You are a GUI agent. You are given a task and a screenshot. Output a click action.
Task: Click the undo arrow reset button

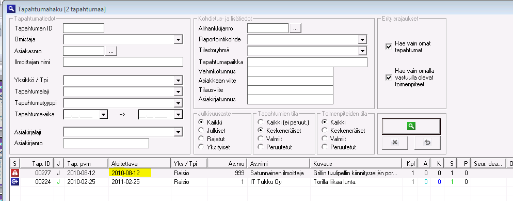click(427, 143)
